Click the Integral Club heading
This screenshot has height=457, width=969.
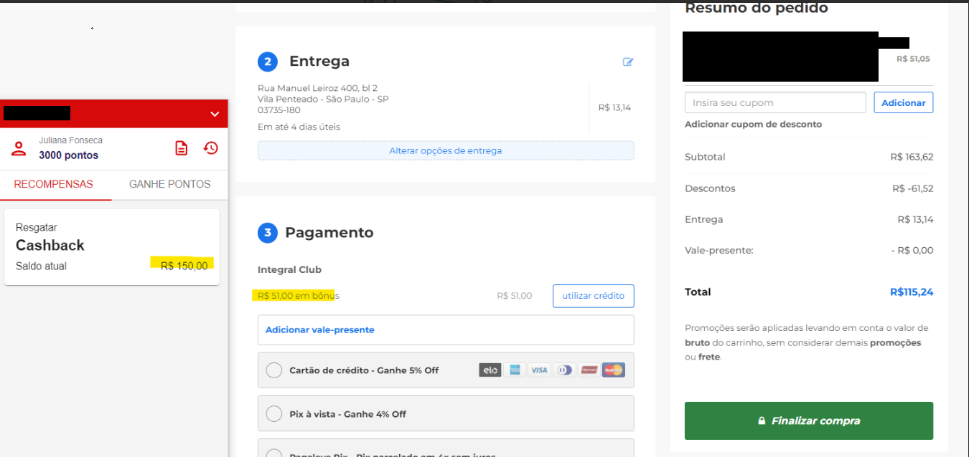289,269
